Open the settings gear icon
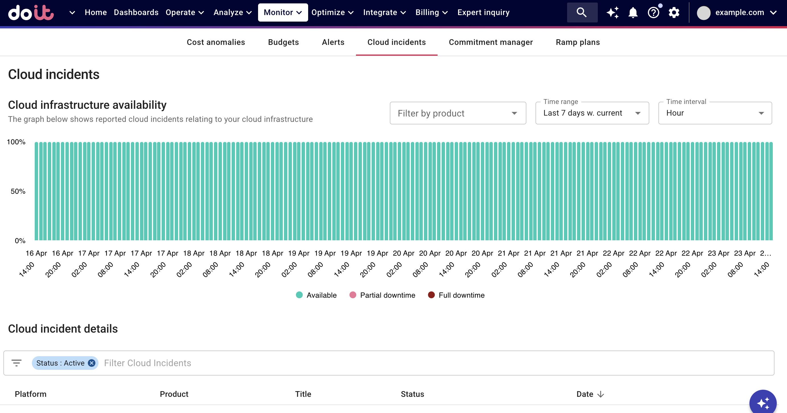Screen dimensions: 787x413 674,12
